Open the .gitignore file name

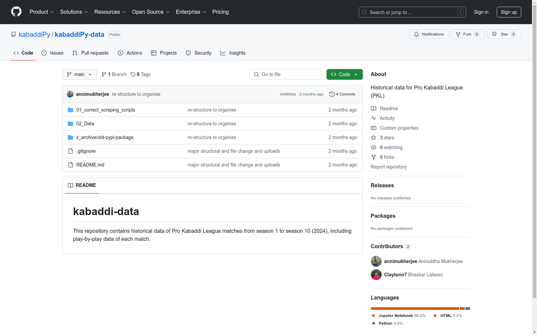pyautogui.click(x=86, y=151)
